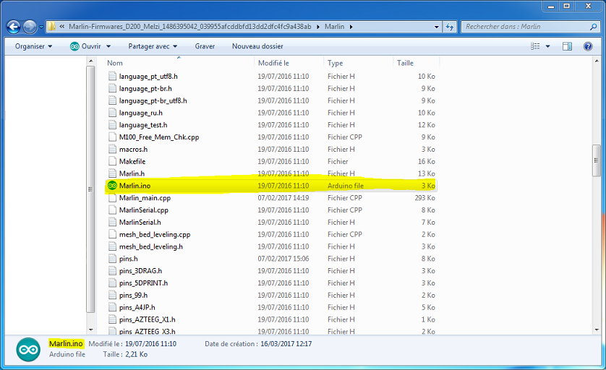The width and height of the screenshot is (606, 370).
Task: Click the file list vertical scrollbar thumb
Action: point(597,160)
